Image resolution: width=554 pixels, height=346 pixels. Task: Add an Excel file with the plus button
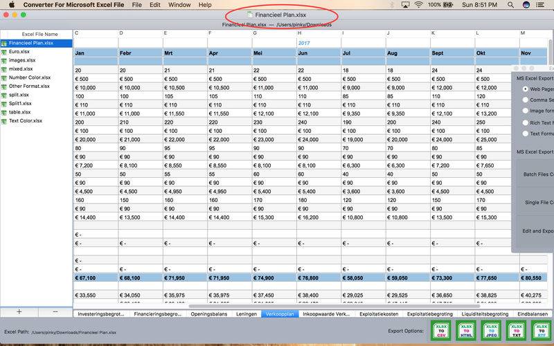click(19, 312)
